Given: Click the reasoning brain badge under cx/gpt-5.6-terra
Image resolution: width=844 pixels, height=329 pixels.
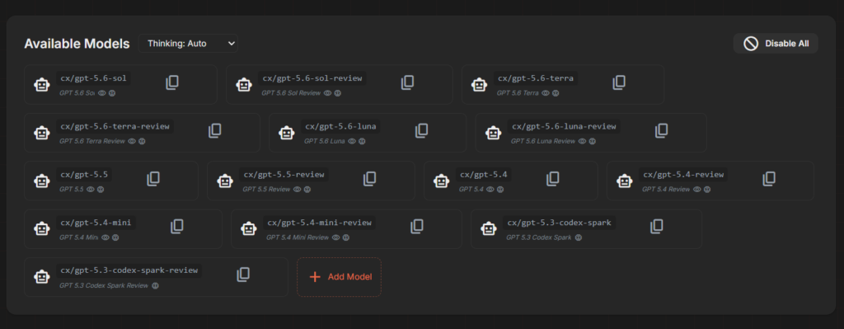Looking at the screenshot, I should coord(556,93).
